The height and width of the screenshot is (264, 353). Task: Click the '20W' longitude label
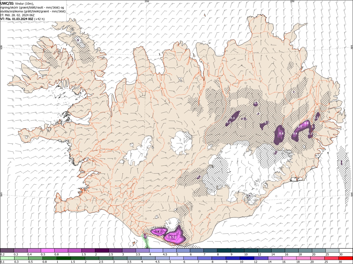(x=147, y=1)
